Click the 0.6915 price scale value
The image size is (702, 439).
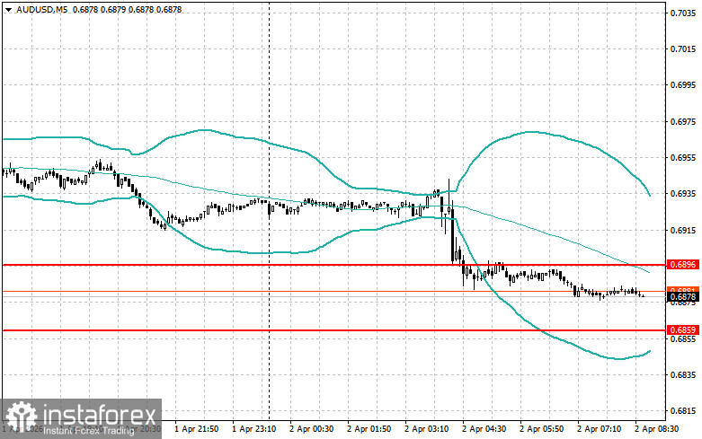pos(683,230)
